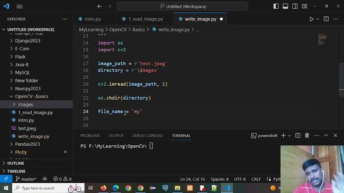
Task: Maximize panel with up chevron
Action: [326, 136]
